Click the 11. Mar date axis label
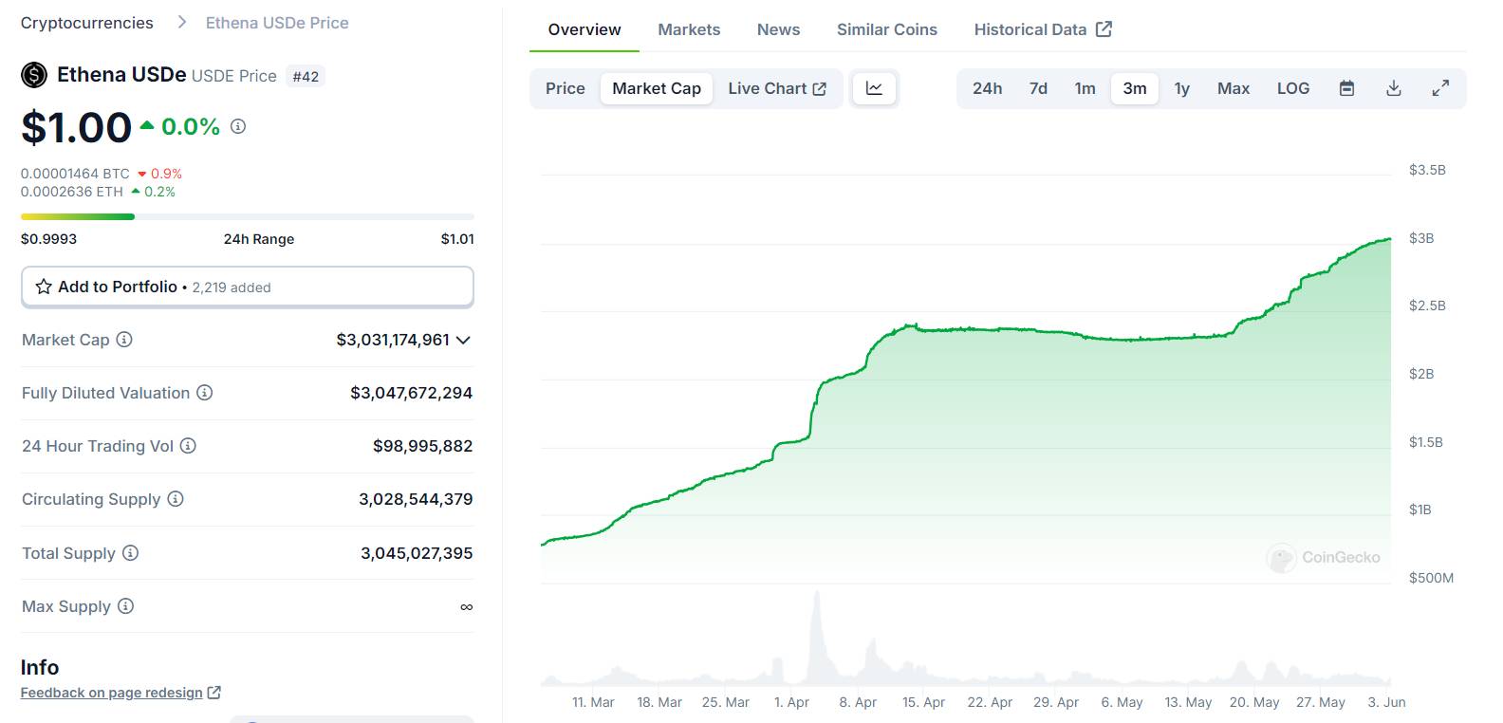1503x723 pixels. pos(593,702)
